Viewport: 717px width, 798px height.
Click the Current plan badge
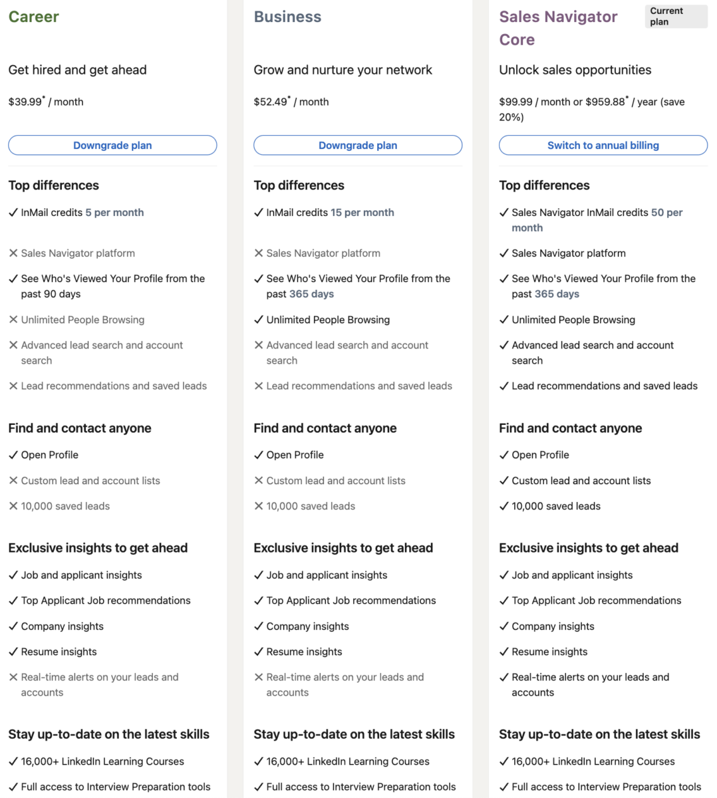pos(675,17)
